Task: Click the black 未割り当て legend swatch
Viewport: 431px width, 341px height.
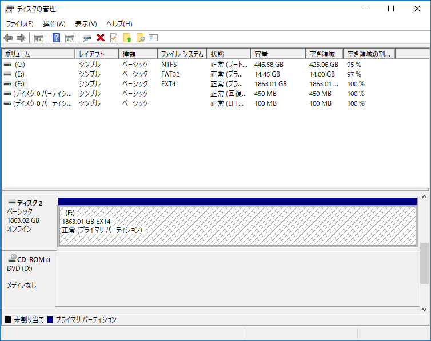Action: (x=8, y=320)
